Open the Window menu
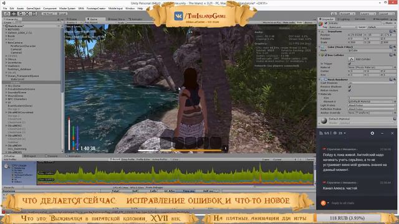This screenshot has width=399, height=224. click(130, 8)
